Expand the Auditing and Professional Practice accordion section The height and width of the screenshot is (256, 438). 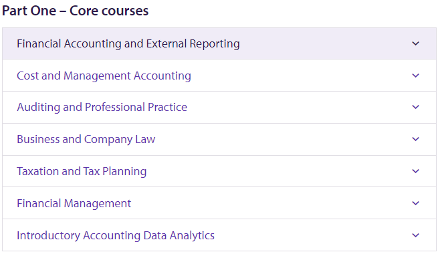coord(219,107)
